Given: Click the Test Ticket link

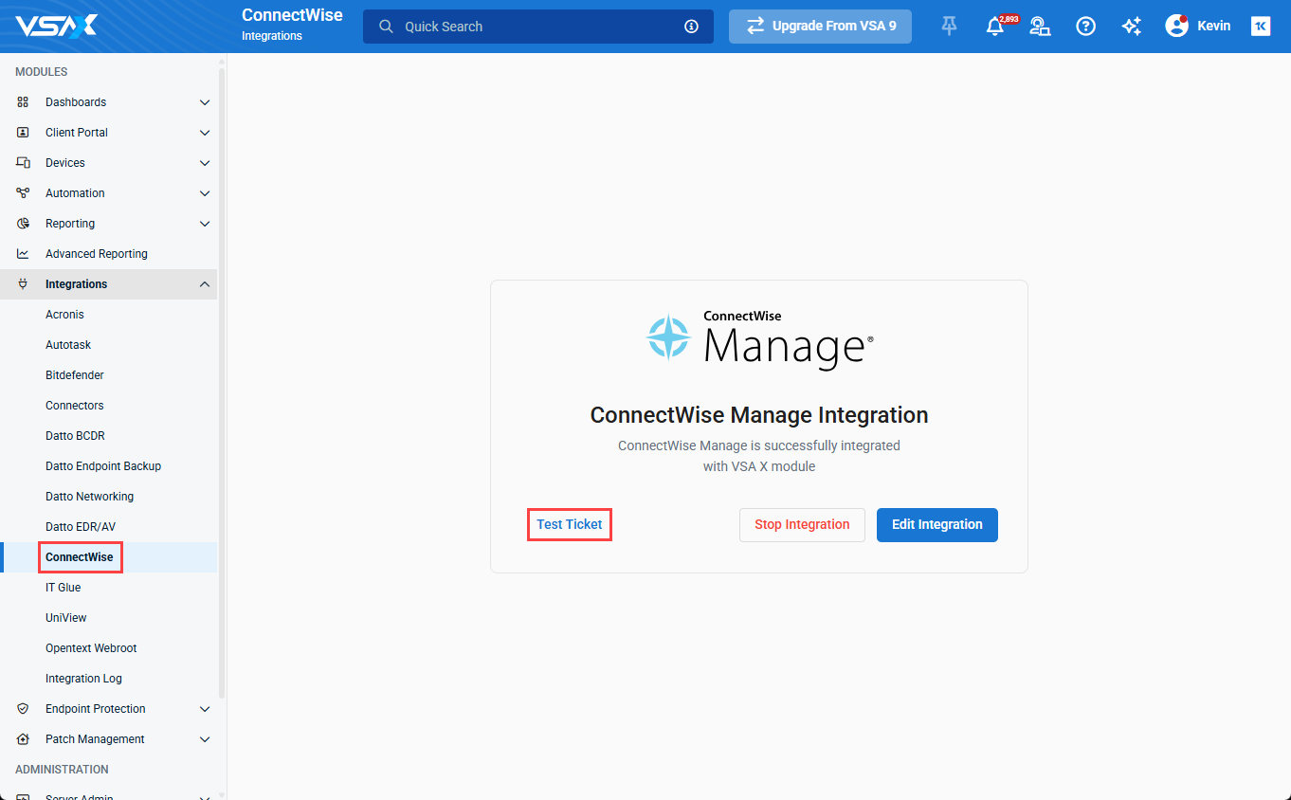Looking at the screenshot, I should pos(570,524).
